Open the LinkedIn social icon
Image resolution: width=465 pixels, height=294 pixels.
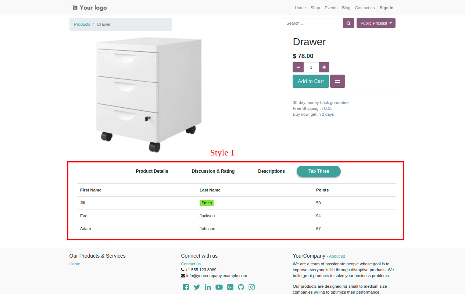coord(208,287)
